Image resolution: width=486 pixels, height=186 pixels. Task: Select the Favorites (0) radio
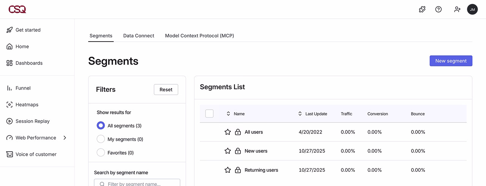point(101,153)
